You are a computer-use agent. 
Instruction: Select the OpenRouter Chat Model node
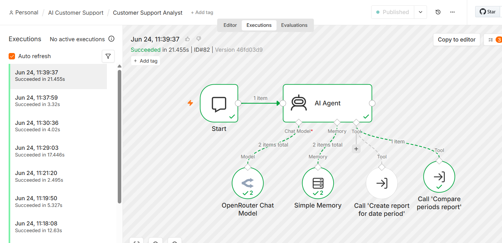[x=248, y=183]
